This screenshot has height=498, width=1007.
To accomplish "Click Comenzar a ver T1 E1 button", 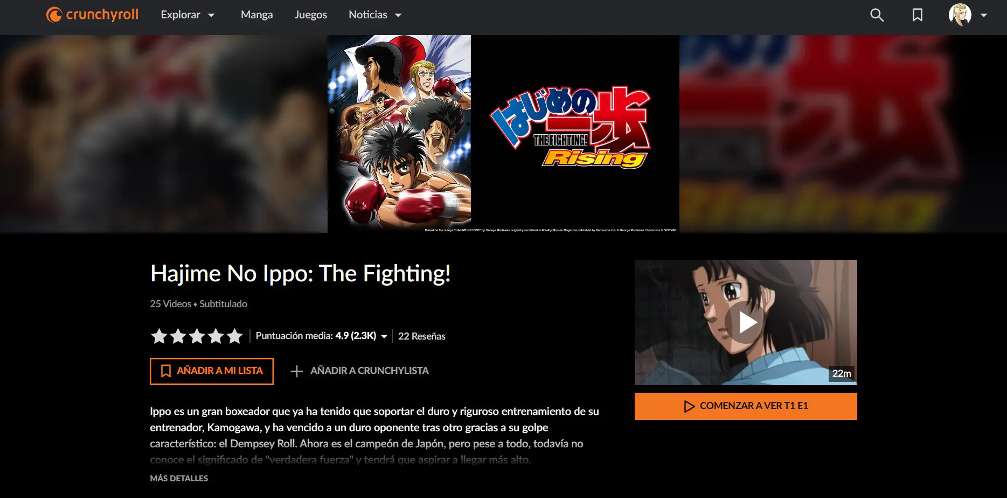I will point(746,406).
